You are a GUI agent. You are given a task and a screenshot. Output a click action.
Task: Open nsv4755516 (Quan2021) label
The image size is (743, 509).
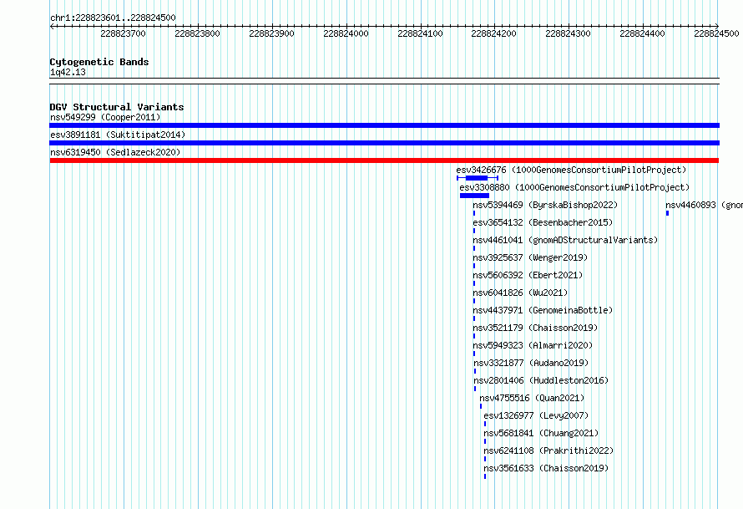532,398
